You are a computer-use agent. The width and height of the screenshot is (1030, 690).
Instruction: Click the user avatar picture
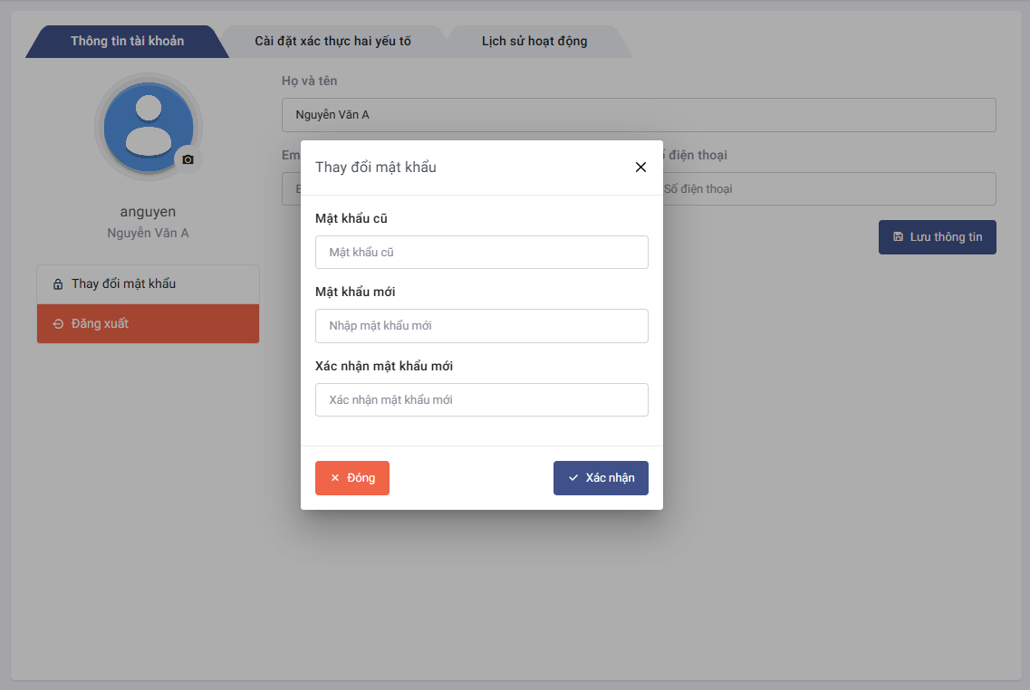148,126
